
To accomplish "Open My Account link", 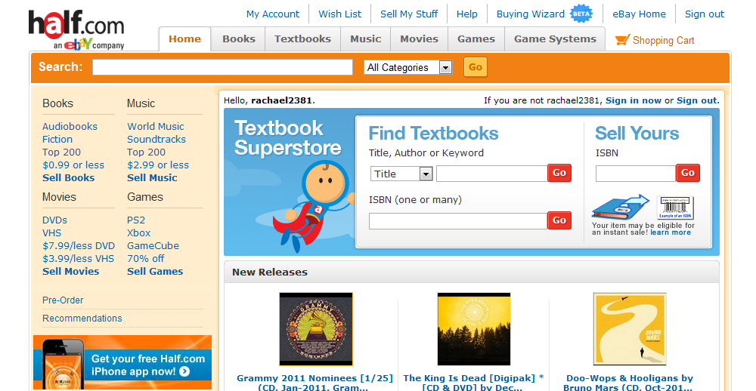I will (273, 14).
